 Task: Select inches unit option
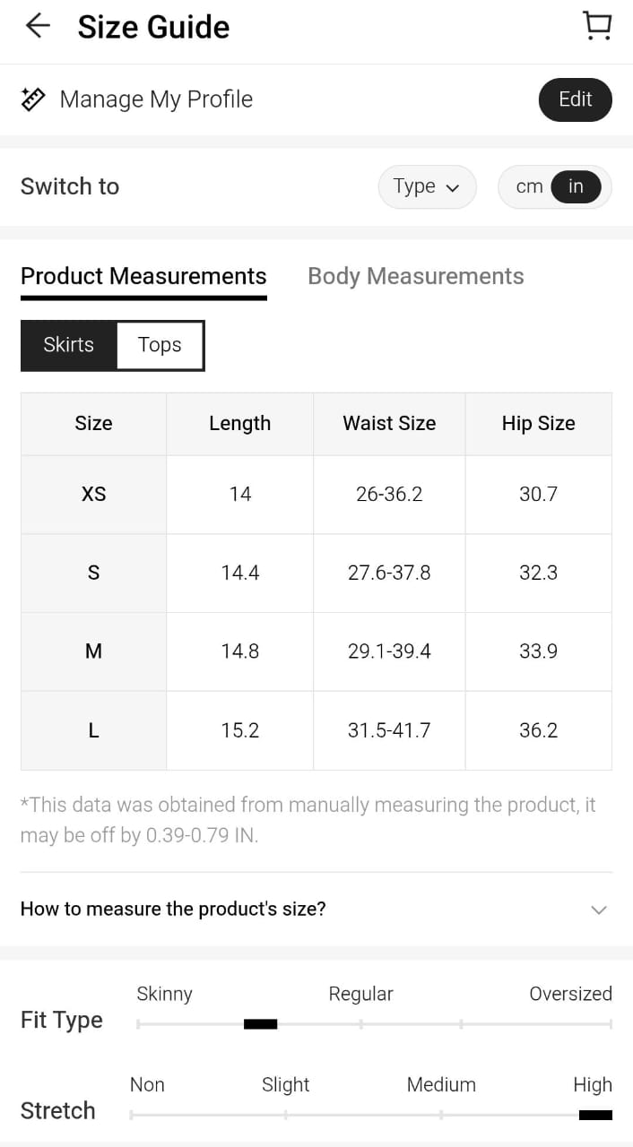tap(576, 186)
